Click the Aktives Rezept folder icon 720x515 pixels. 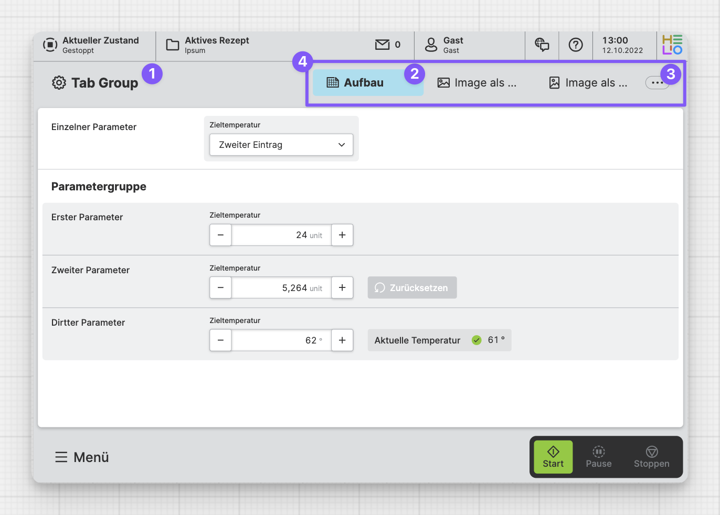click(x=173, y=45)
